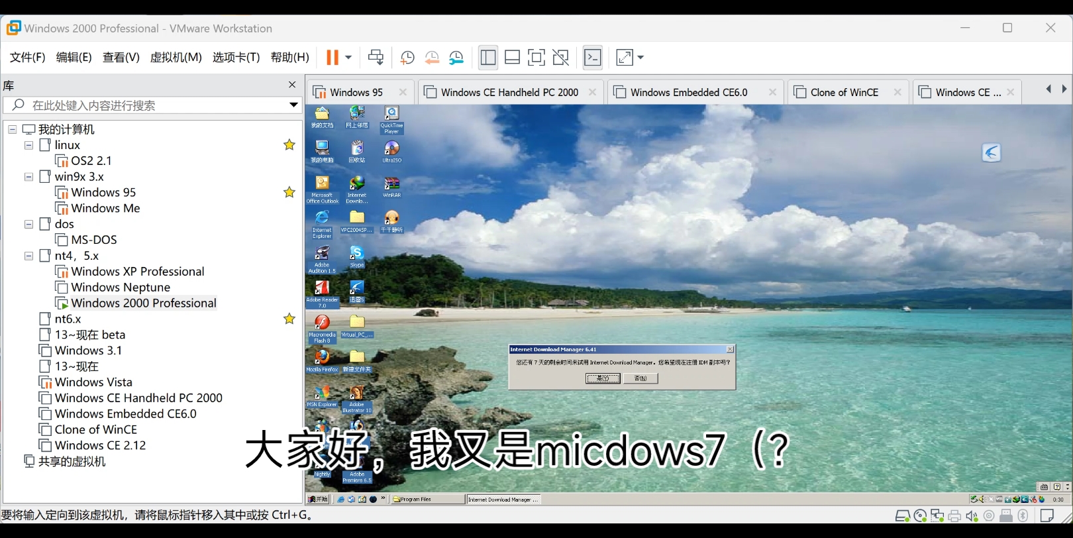Click the CD/DVD drive status icon
Image resolution: width=1073 pixels, height=538 pixels.
(x=920, y=516)
